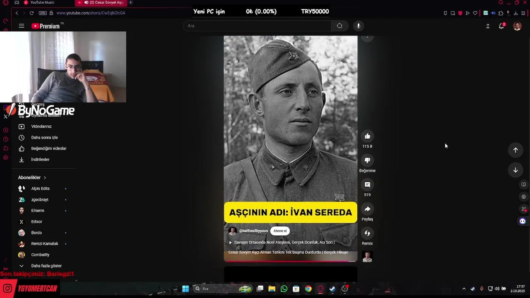Open the comments with 519 count
530x298 pixels.
click(367, 185)
